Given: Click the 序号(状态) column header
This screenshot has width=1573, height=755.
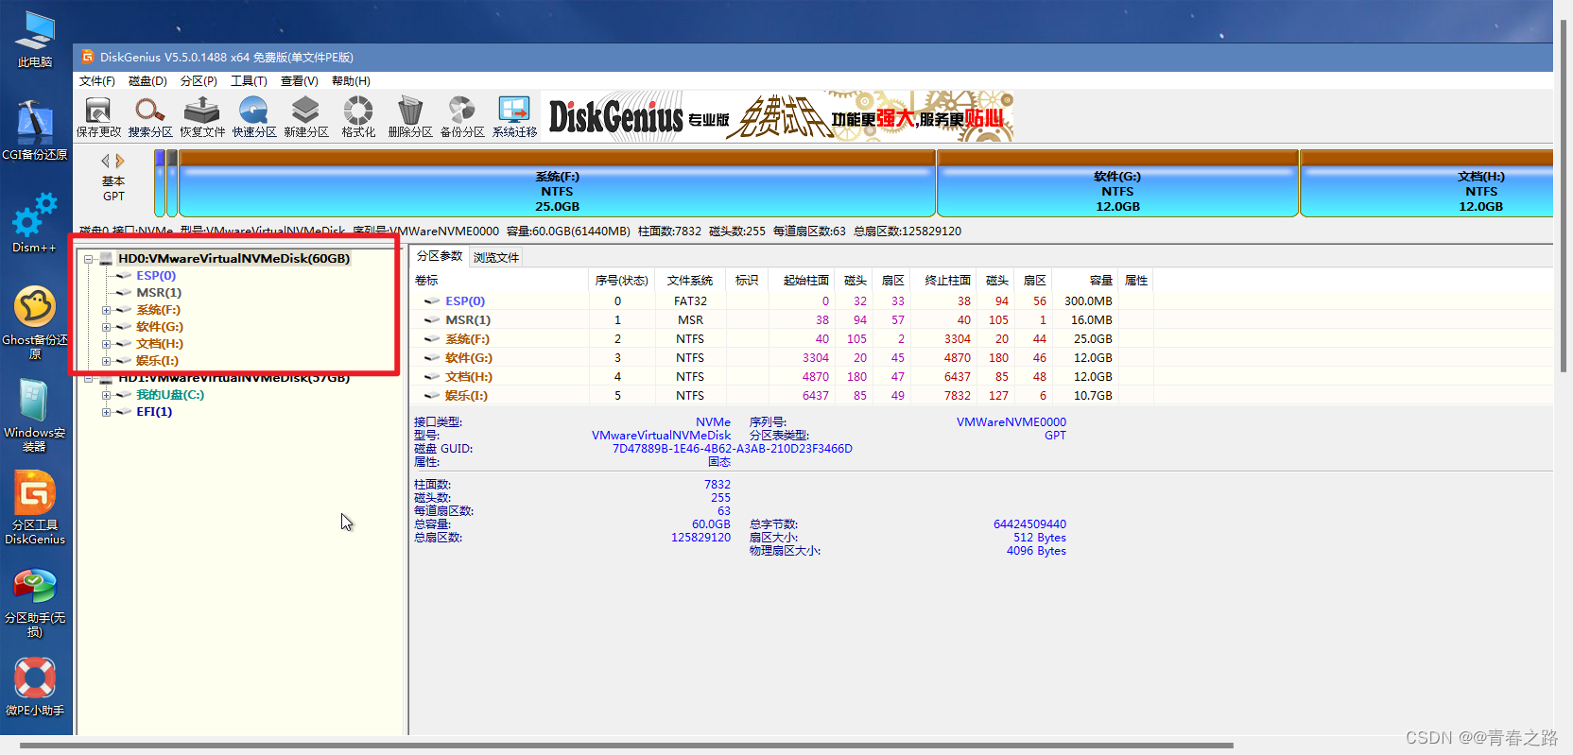Looking at the screenshot, I should point(621,281).
